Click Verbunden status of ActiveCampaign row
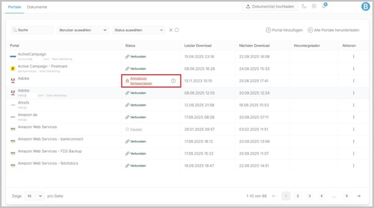 (136, 56)
